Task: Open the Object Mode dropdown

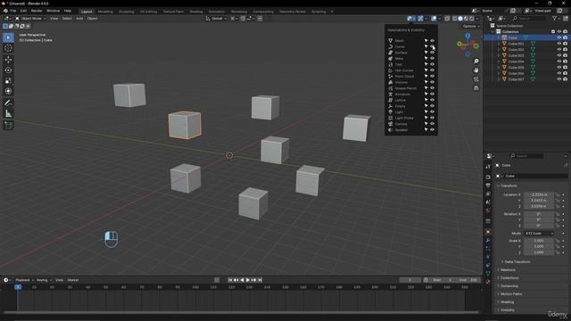Action: [30, 18]
